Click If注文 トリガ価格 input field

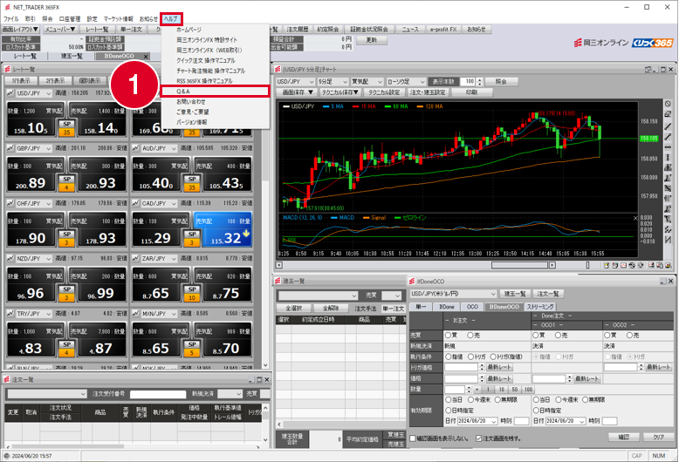pos(461,367)
